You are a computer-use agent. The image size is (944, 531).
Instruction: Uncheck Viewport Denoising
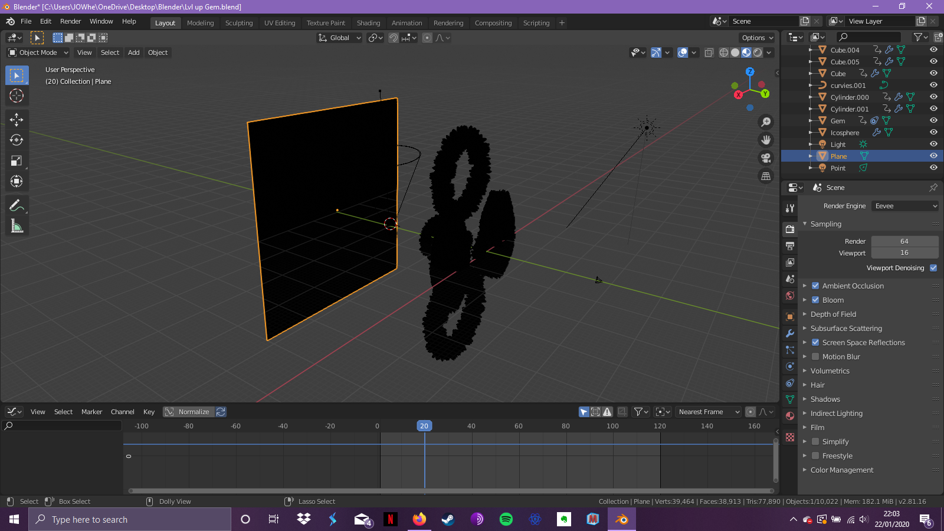tap(933, 268)
